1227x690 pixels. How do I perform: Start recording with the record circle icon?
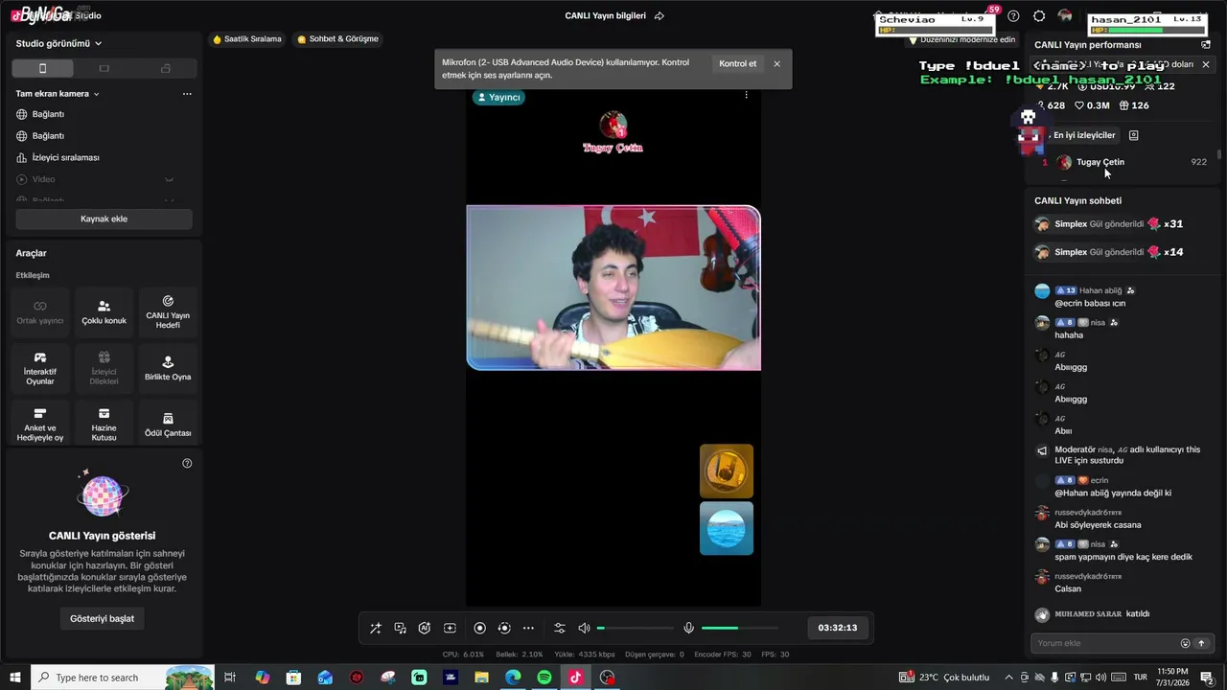pyautogui.click(x=480, y=628)
